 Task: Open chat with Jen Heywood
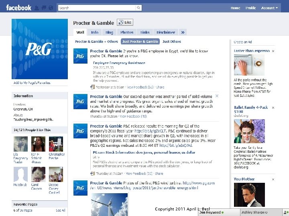(219, 212)
